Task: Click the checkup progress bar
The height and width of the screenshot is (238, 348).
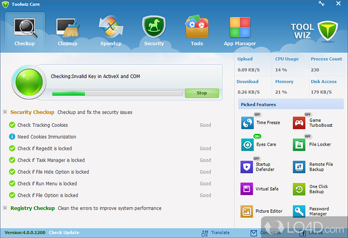Action: pyautogui.click(x=117, y=93)
